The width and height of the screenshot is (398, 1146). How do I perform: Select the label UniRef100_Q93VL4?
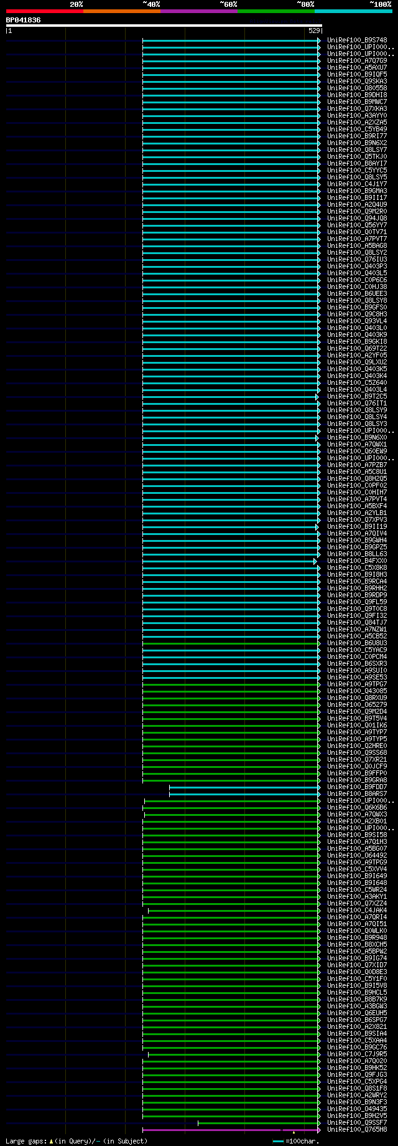(357, 321)
